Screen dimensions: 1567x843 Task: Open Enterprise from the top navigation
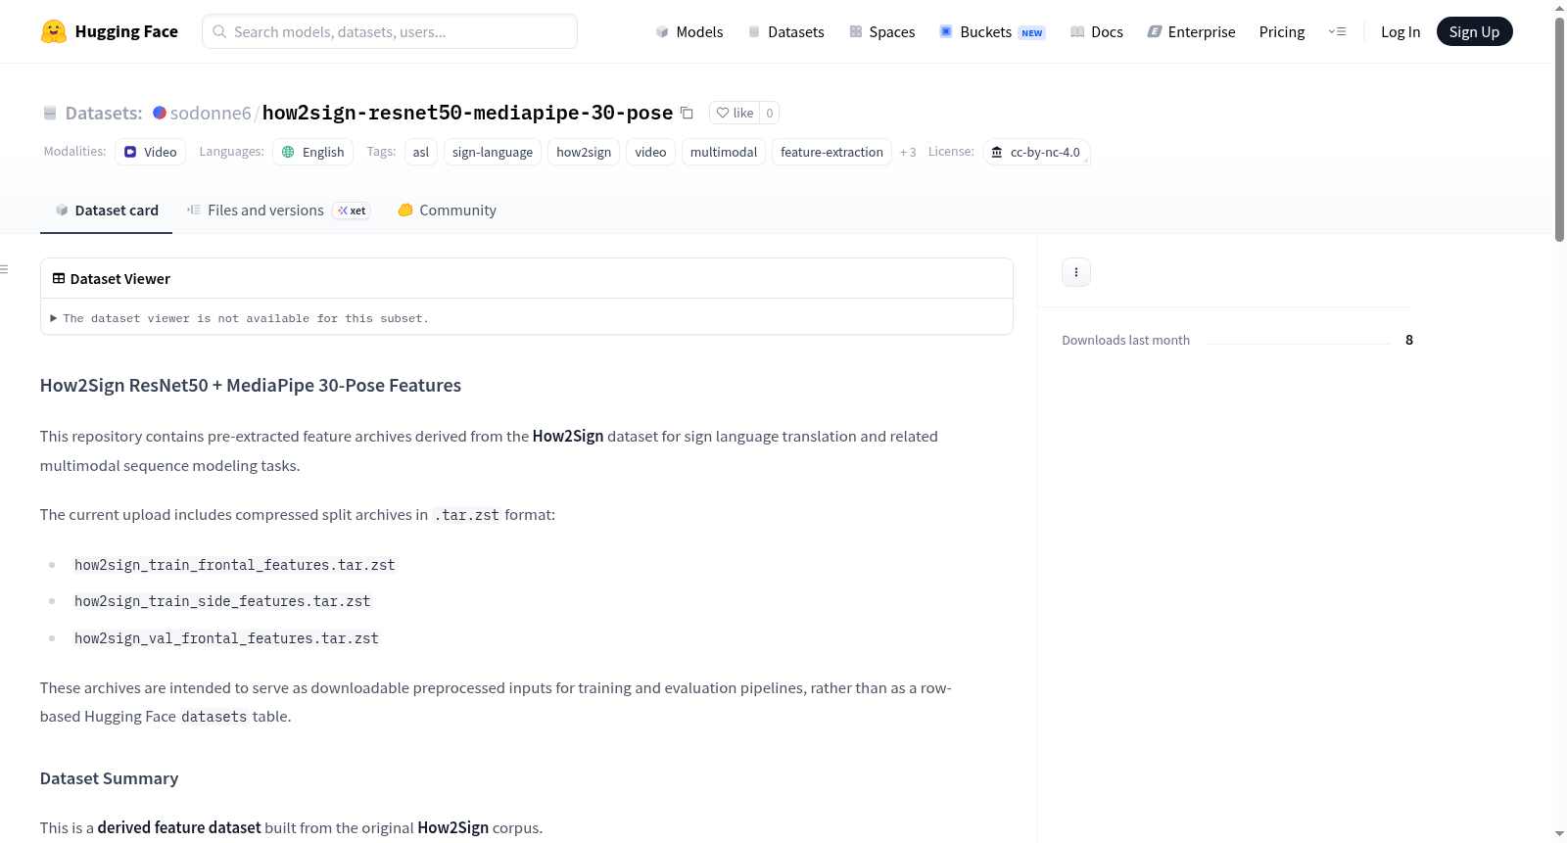1191,31
